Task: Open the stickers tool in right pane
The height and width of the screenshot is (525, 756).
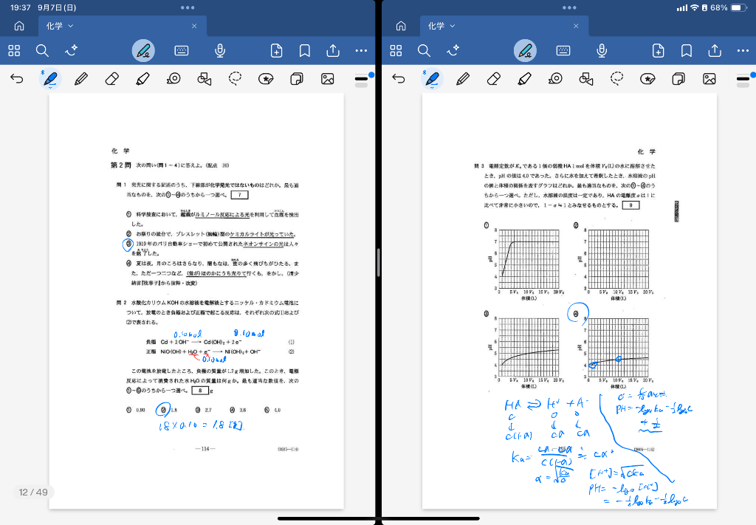Action: (x=647, y=79)
